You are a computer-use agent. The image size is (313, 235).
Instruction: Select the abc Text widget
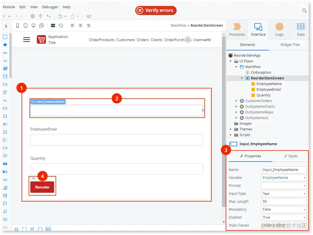[5, 53]
